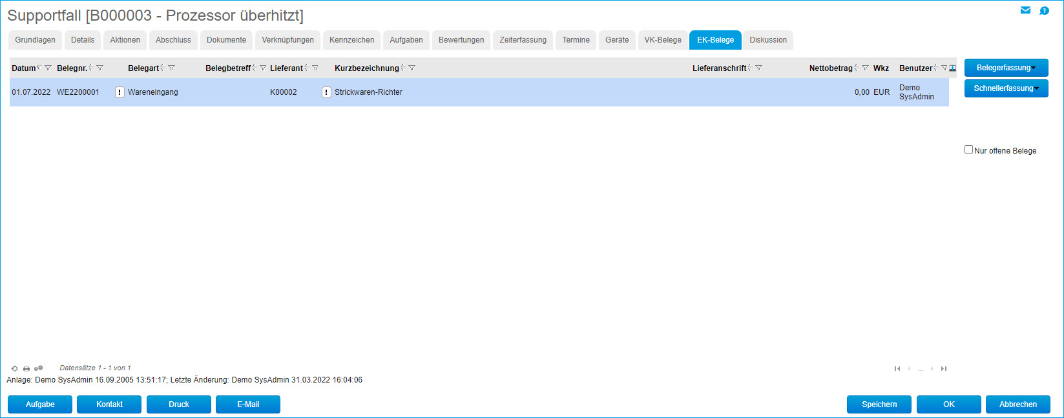Sort by Benutzer column arrows
The image size is (1064, 418).
(936, 68)
